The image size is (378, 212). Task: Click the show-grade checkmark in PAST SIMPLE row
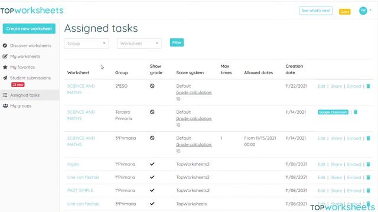(x=152, y=190)
